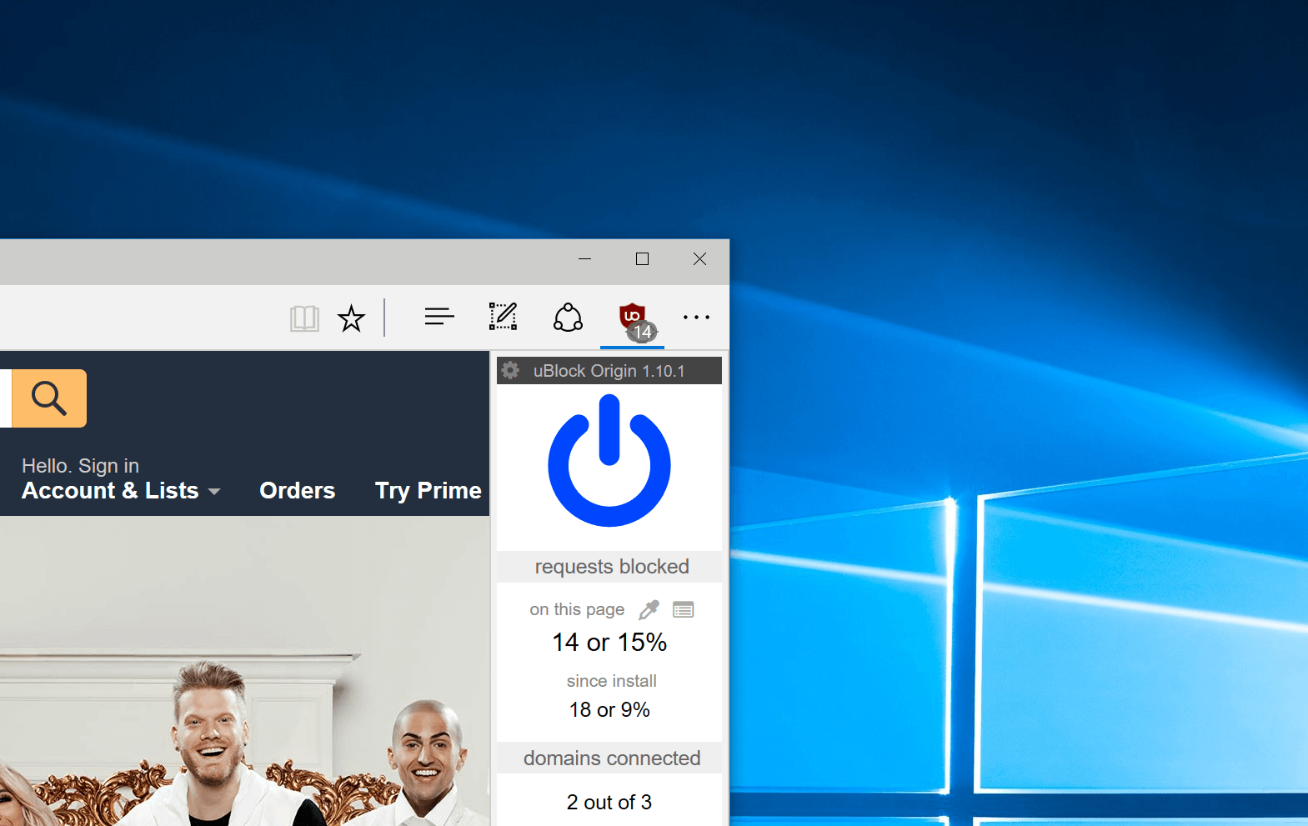Click the '2 out of 3' value
Viewport: 1308px width, 826px height.
point(609,802)
